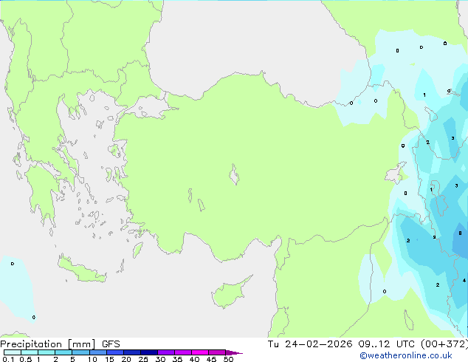Select the legend swatch between 35 and 40

pos(182,352)
